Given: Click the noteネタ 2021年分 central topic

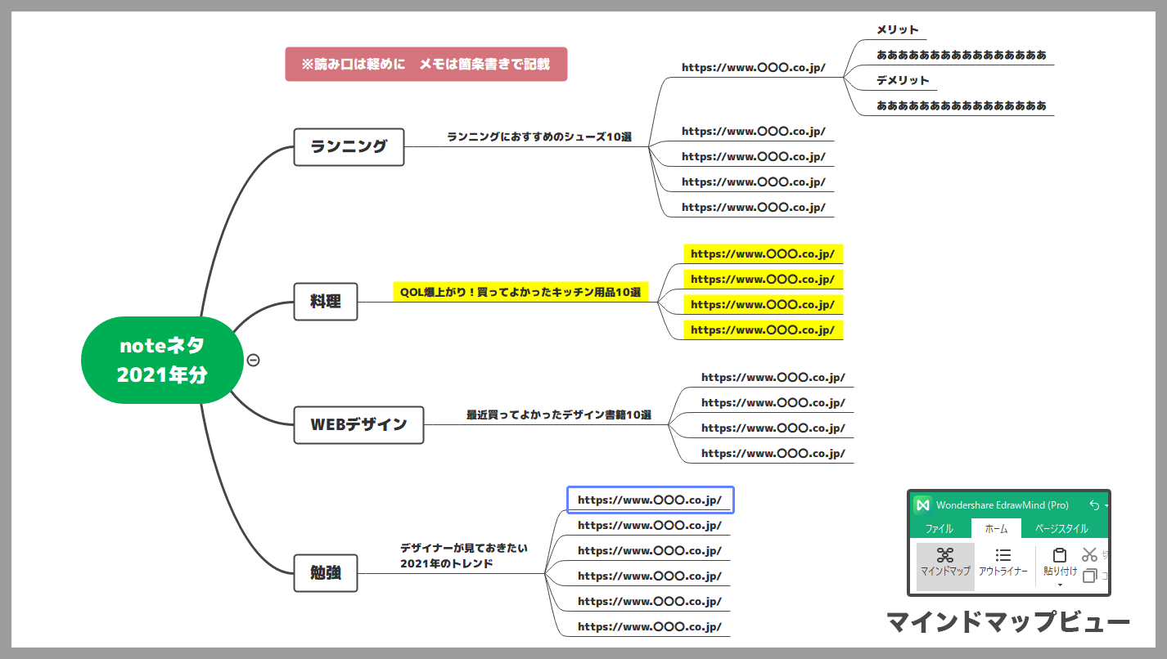Looking at the screenshot, I should pyautogui.click(x=162, y=361).
